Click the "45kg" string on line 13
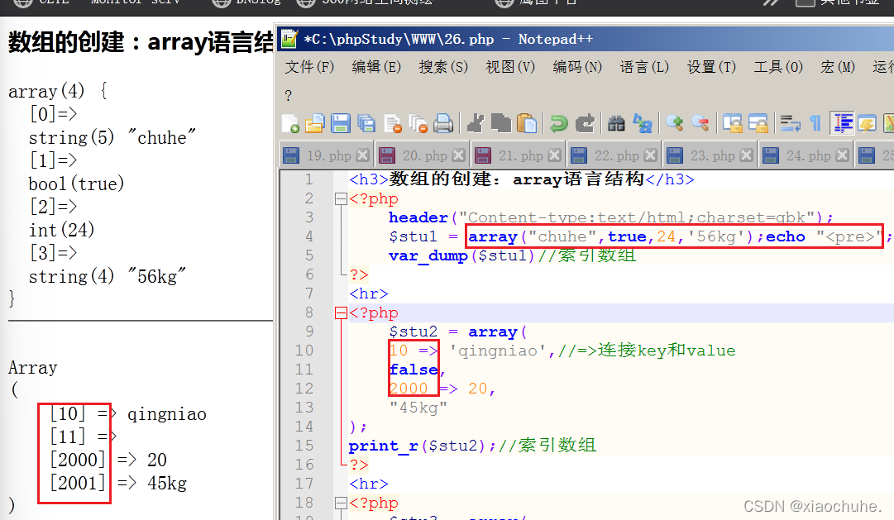Viewport: 894px width, 520px height. 418,408
